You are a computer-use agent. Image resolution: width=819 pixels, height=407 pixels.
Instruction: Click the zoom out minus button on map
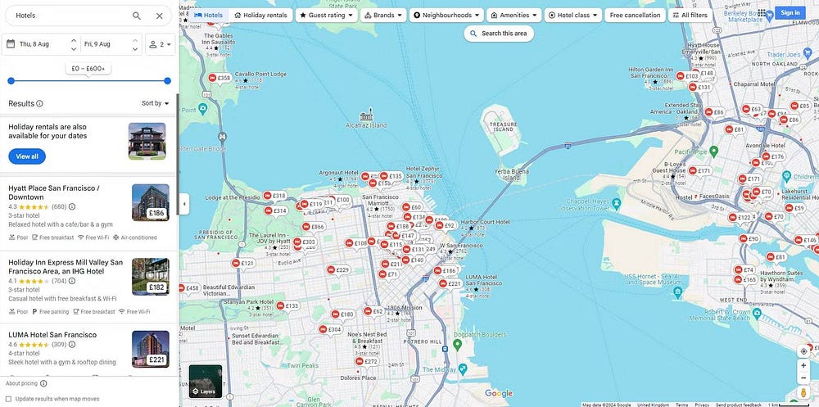(803, 378)
